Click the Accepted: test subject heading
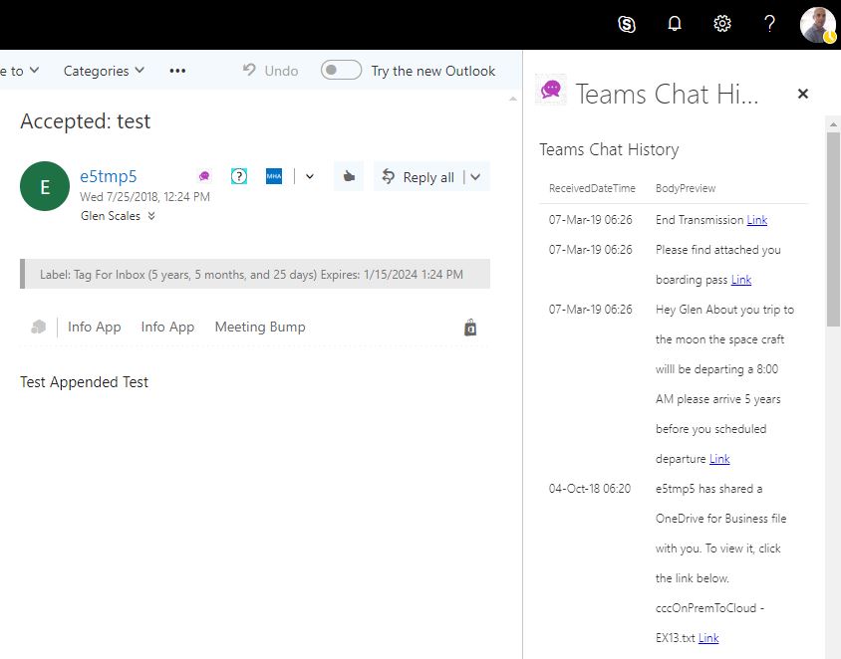The height and width of the screenshot is (659, 841). [x=86, y=121]
